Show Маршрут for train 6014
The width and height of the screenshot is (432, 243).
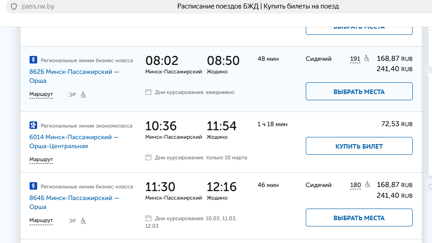click(41, 159)
